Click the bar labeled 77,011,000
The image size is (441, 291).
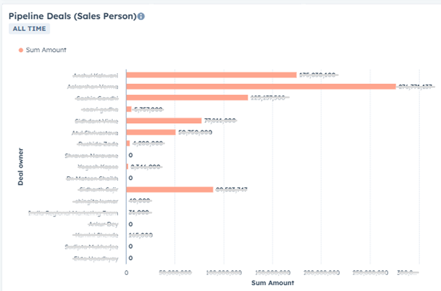click(x=164, y=121)
